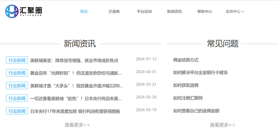Click 行业新闻 tag beside 2024-03-20 article
Image resolution: width=279 pixels, height=130 pixels.
(17, 98)
